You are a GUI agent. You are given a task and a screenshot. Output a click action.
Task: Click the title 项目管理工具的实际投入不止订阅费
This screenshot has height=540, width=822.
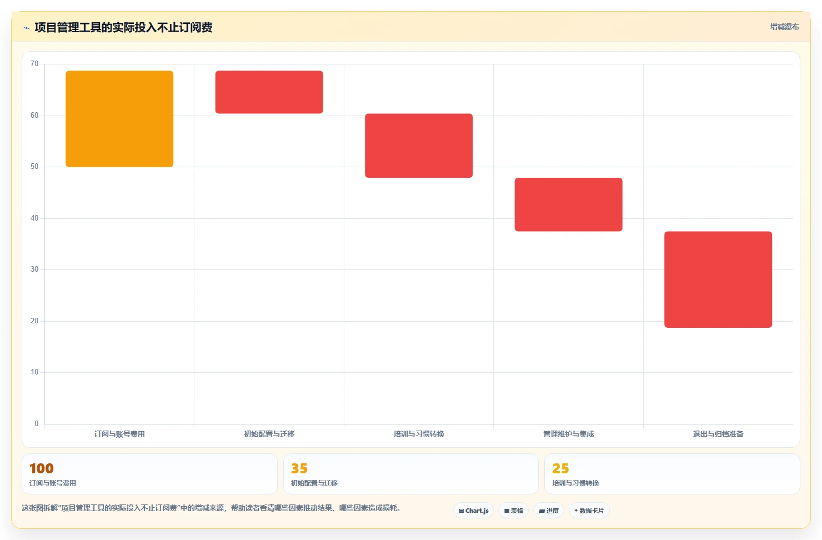(x=123, y=27)
